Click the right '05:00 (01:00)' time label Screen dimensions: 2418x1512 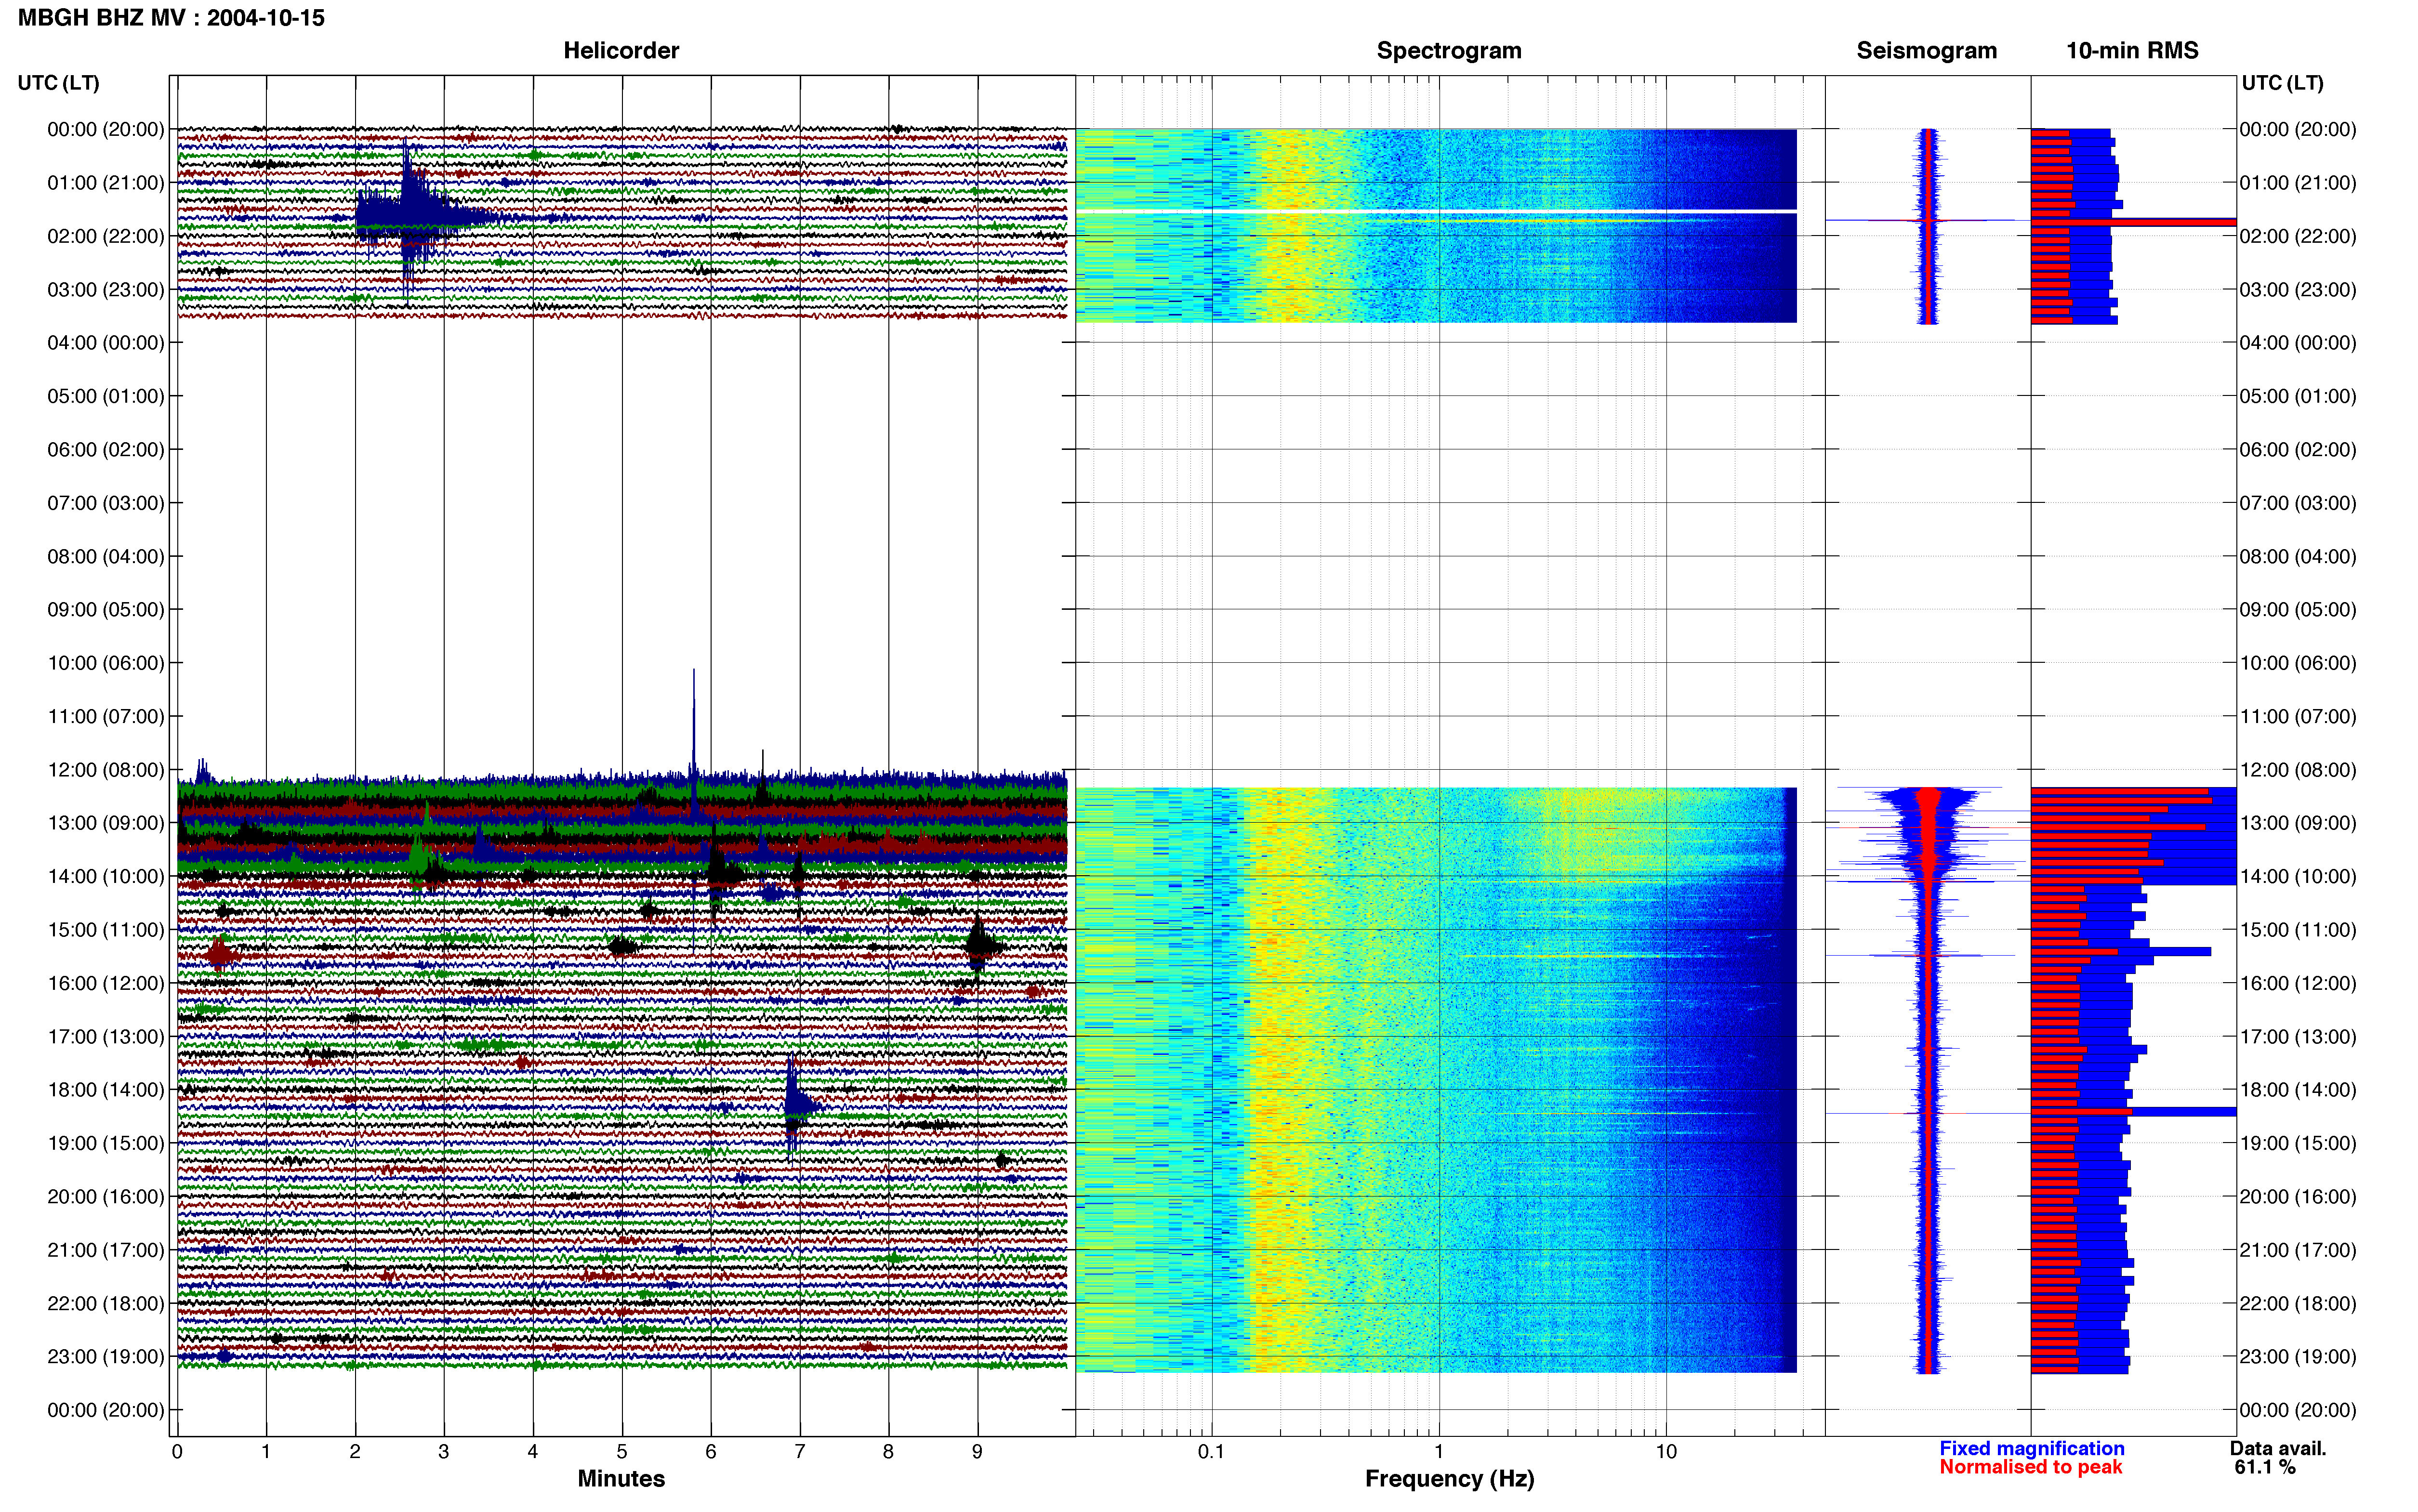coord(2298,396)
